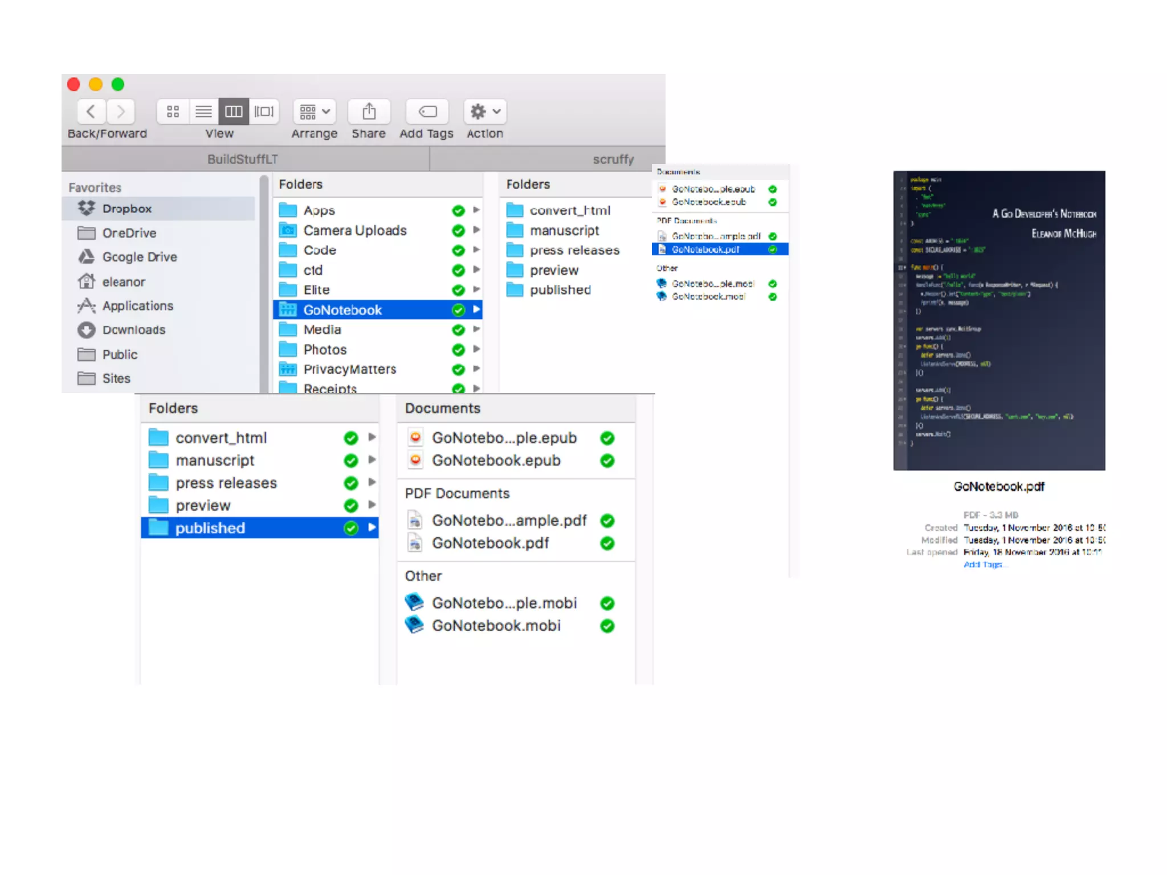
Task: Open the Arrange dropdown menu
Action: (315, 111)
